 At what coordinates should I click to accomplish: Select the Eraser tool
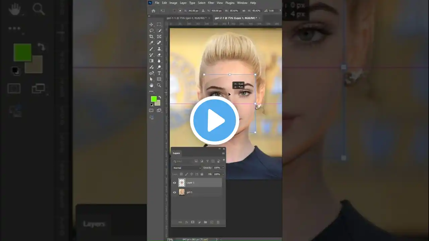(159, 55)
